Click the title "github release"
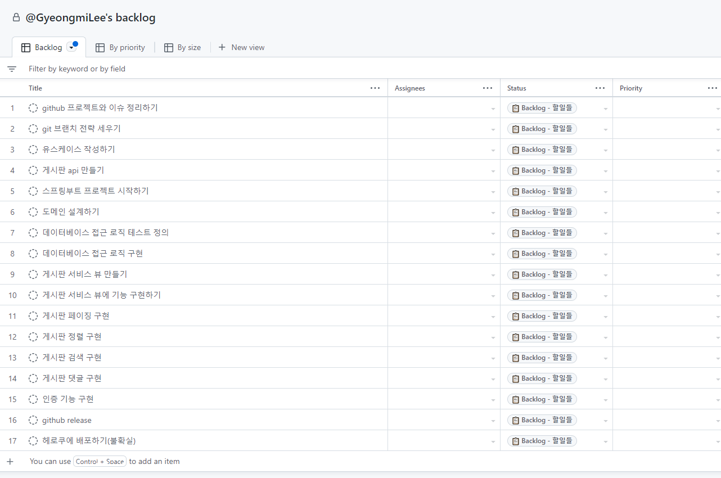 (67, 420)
